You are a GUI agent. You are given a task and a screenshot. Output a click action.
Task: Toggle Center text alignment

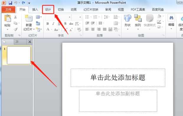click(x=93, y=29)
